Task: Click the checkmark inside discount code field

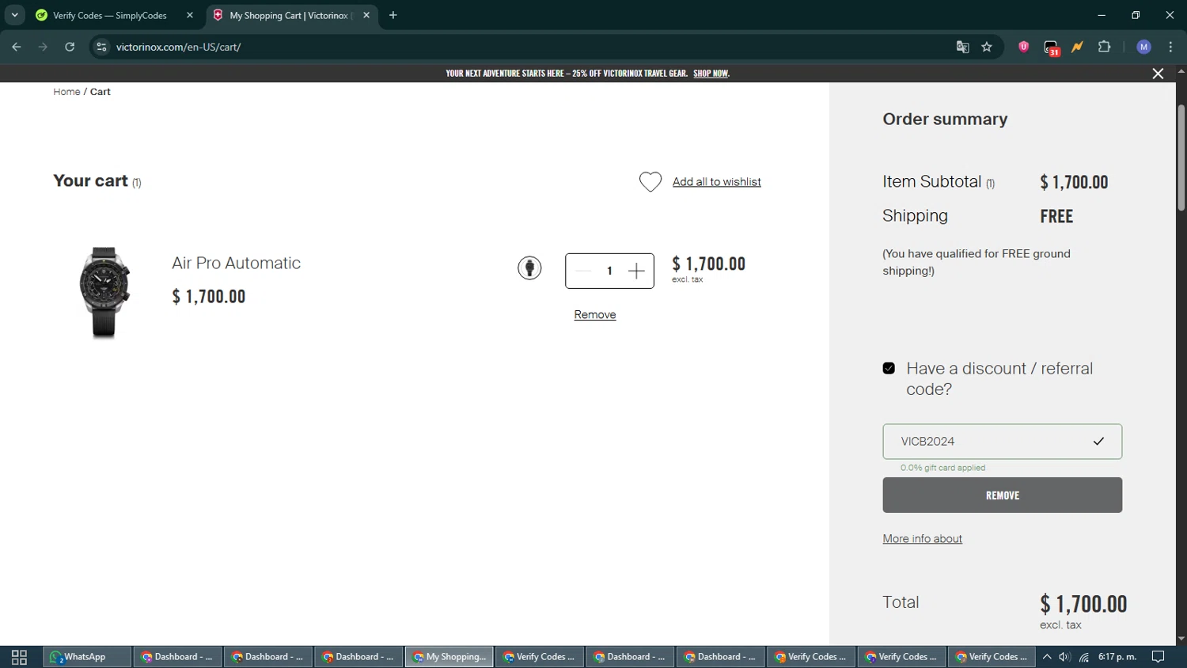Action: [1098, 442]
